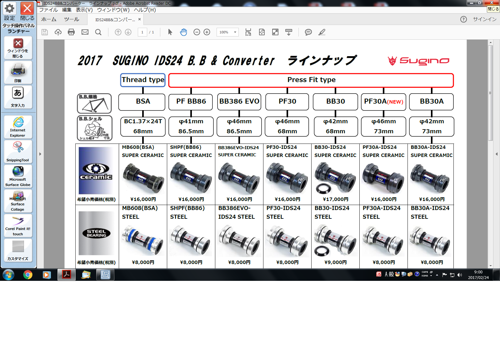Click the vertical scrollbar down arrow

491,266
